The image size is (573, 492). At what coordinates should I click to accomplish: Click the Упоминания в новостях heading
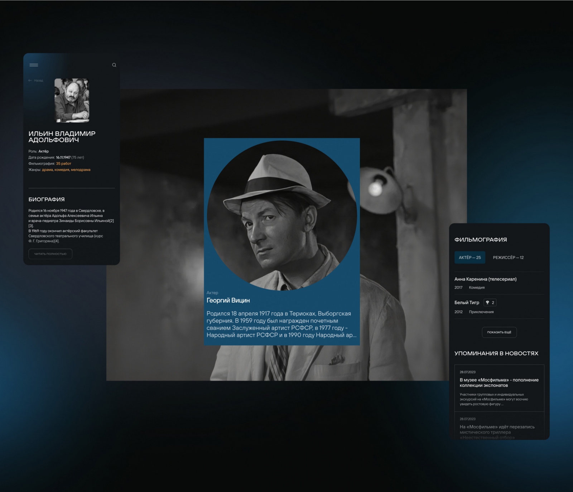[496, 353]
